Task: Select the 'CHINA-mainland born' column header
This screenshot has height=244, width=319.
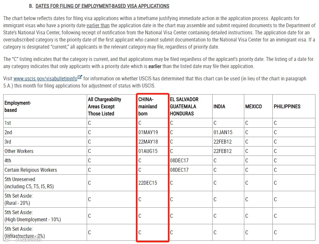Action: pyautogui.click(x=148, y=106)
